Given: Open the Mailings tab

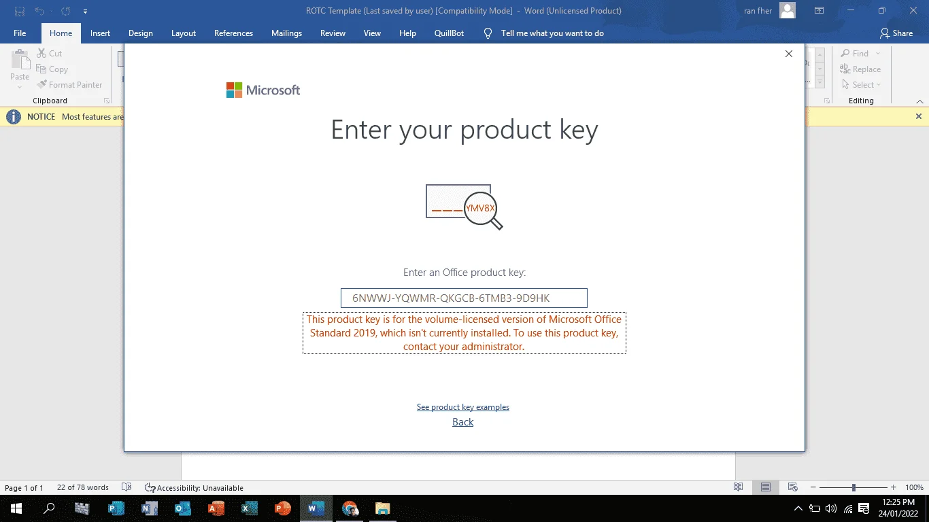Looking at the screenshot, I should (x=286, y=33).
